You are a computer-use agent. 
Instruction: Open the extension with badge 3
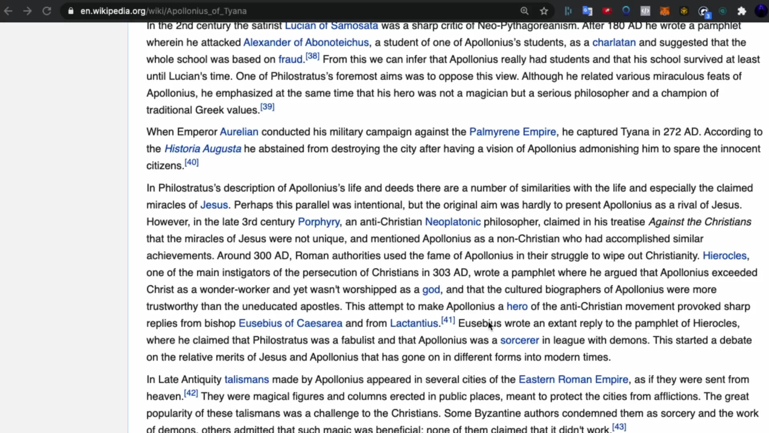703,12
